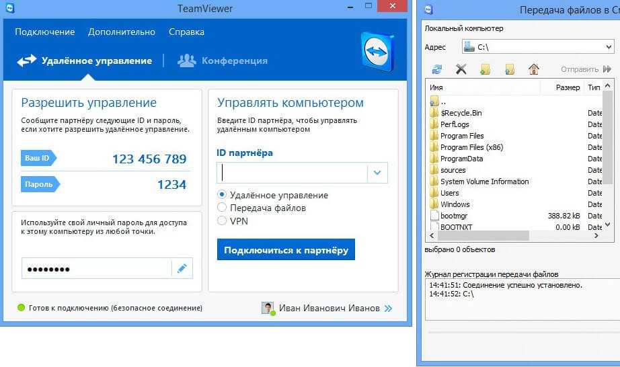This screenshot has width=620, height=367.
Task: Click the refresh icon in file transfer toolbar
Action: coord(437,69)
